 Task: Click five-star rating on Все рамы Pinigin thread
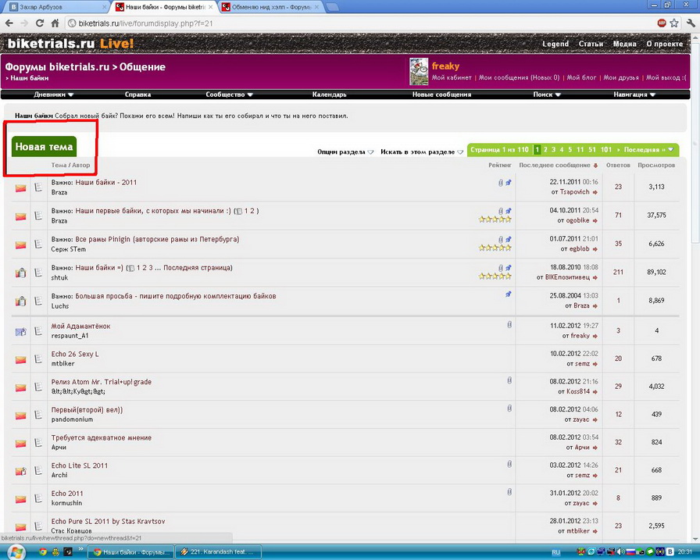495,248
